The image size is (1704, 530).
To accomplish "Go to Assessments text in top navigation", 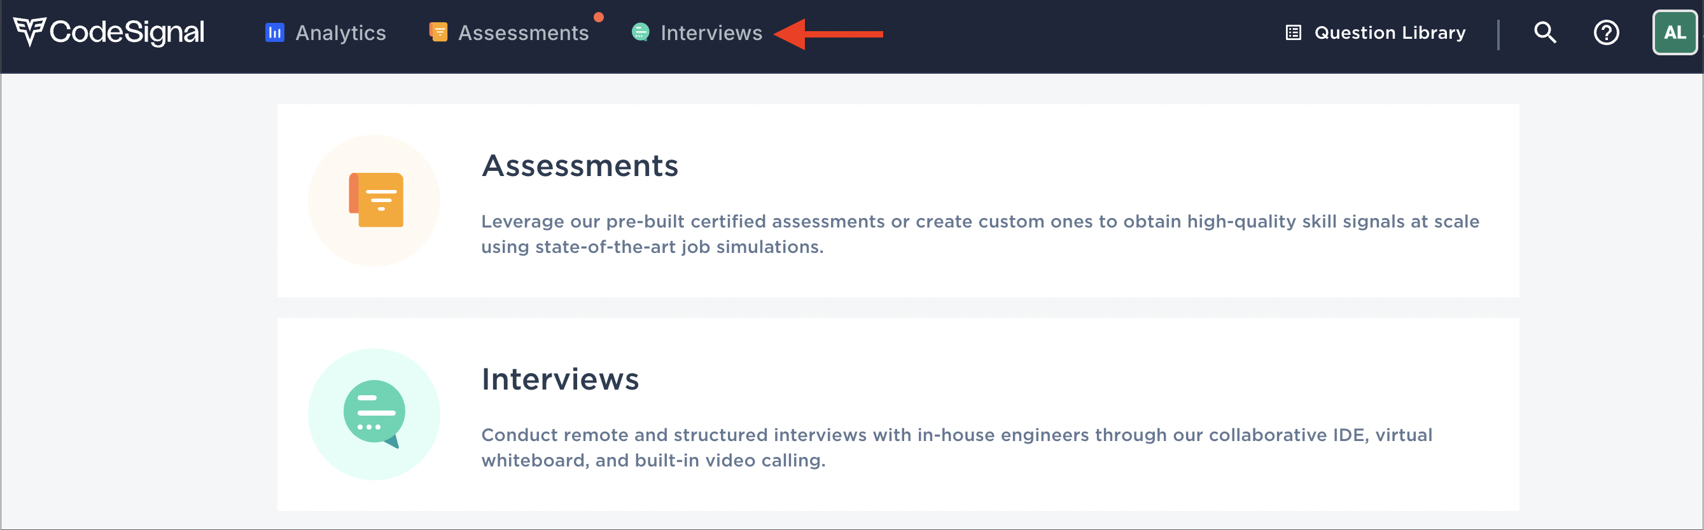I will [x=522, y=33].
